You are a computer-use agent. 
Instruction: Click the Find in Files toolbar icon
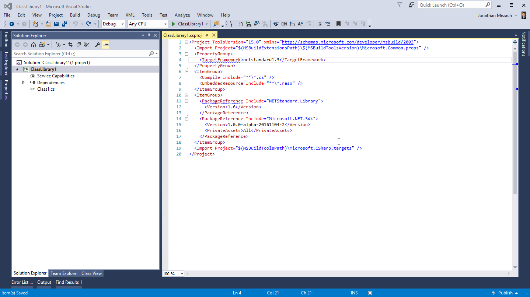click(x=216, y=24)
